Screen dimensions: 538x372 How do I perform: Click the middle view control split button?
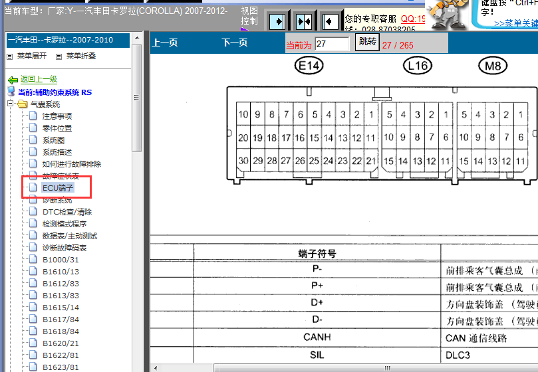tap(304, 22)
